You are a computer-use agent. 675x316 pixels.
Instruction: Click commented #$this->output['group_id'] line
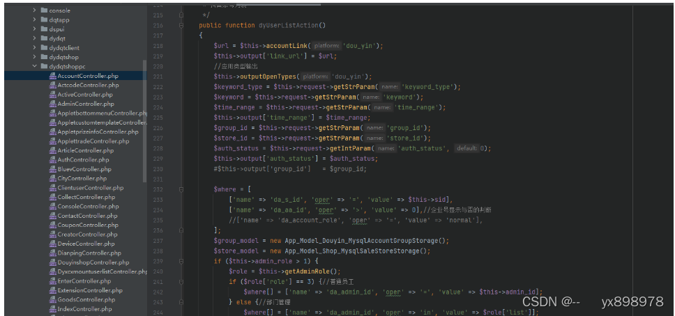pyautogui.click(x=290, y=169)
